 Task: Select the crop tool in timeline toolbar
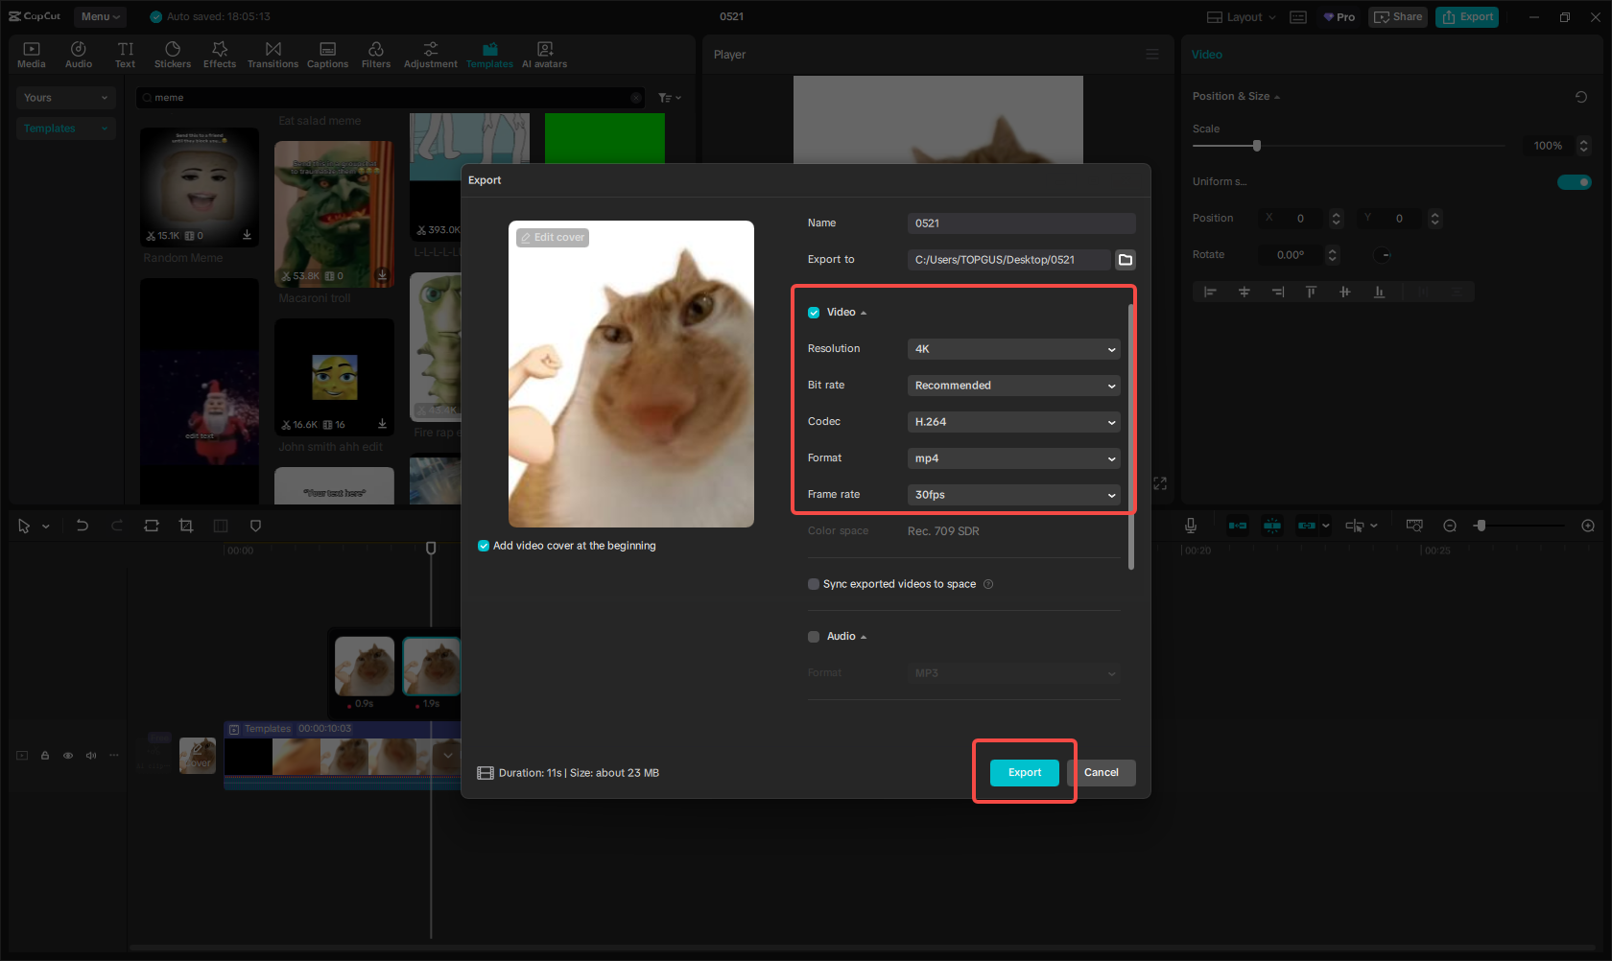click(186, 526)
